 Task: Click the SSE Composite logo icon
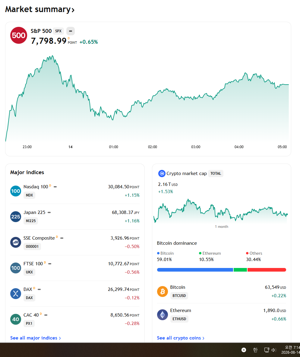coord(16,242)
